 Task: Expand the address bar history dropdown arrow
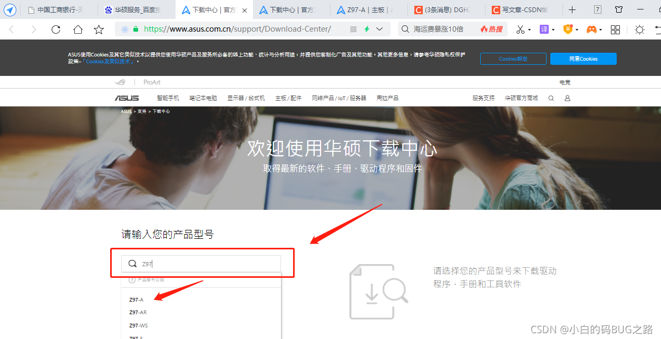coord(380,30)
